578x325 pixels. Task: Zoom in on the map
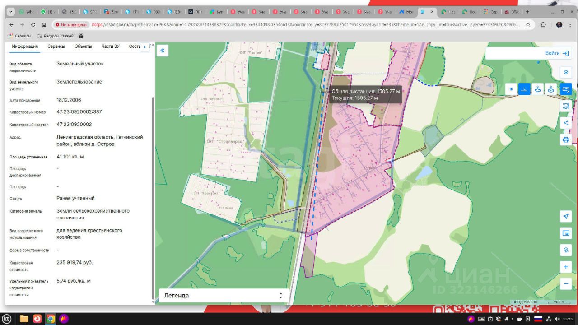coord(566,267)
